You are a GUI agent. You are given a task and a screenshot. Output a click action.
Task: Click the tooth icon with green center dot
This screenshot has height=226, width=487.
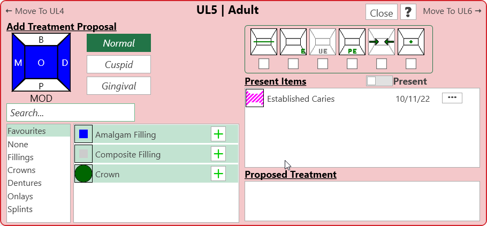(410, 42)
